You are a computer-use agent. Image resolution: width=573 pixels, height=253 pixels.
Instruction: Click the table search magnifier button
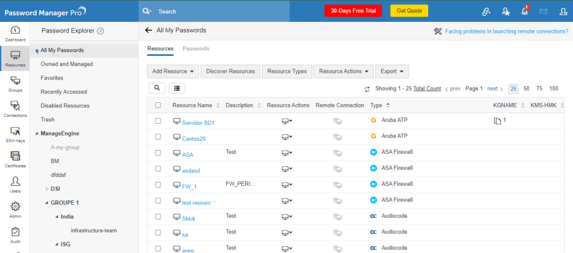coord(157,88)
